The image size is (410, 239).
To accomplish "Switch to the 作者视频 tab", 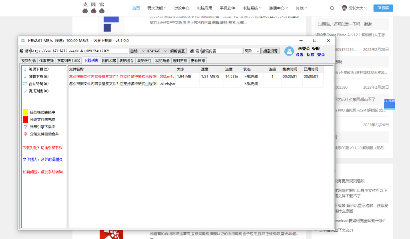I will point(46,60).
